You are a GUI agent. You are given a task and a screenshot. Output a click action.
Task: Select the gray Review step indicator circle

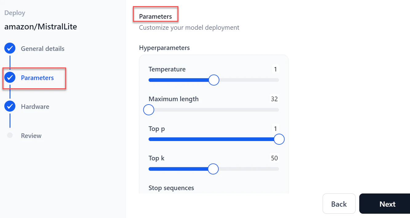(10, 135)
